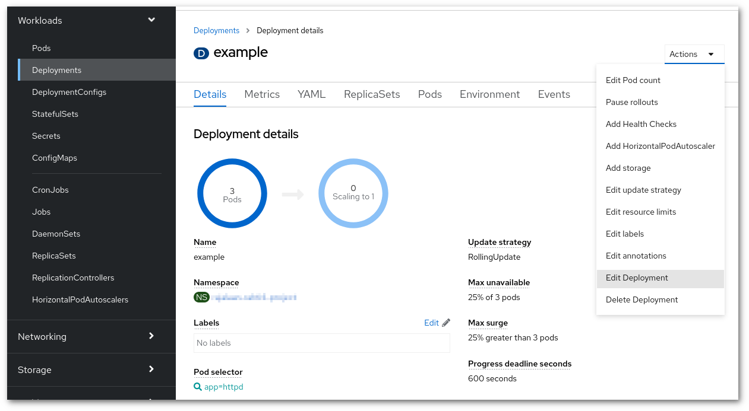Click the NS namespace badge icon
The image size is (749, 411).
point(202,297)
